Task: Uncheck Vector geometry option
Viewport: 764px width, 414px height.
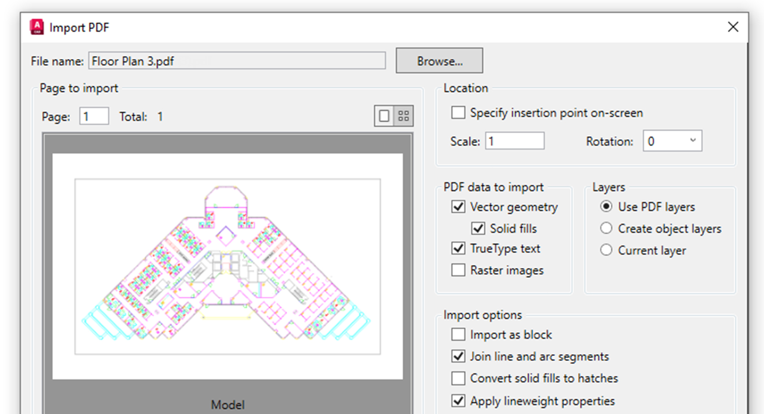Action: [x=458, y=207]
